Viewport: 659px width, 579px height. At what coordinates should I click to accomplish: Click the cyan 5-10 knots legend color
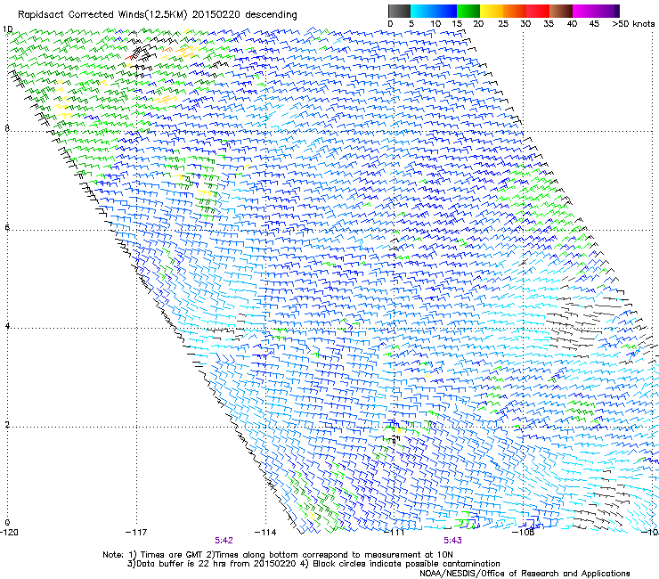point(422,11)
